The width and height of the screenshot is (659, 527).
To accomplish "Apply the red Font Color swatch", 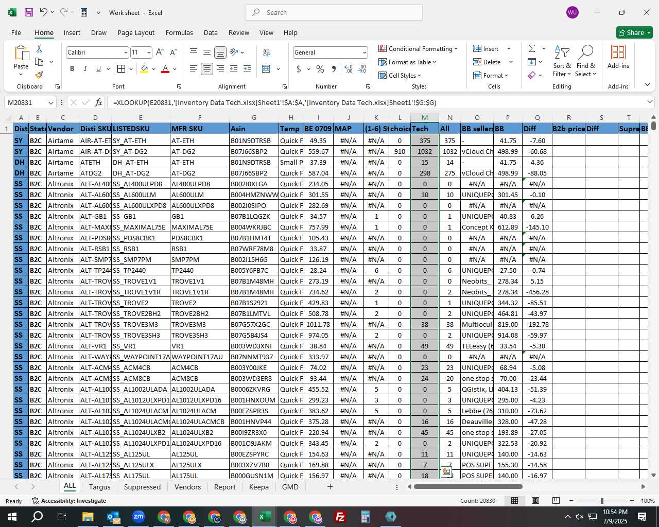I will (165, 69).
